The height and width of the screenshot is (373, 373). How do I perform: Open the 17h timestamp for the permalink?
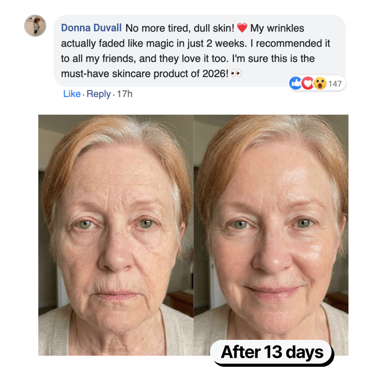tap(126, 94)
